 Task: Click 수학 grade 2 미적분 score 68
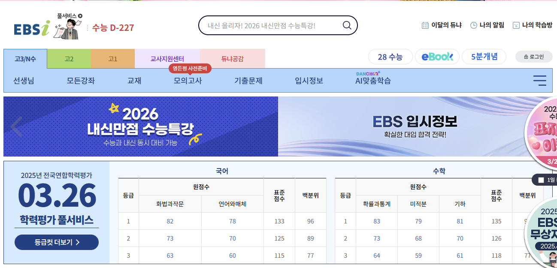[x=418, y=238]
